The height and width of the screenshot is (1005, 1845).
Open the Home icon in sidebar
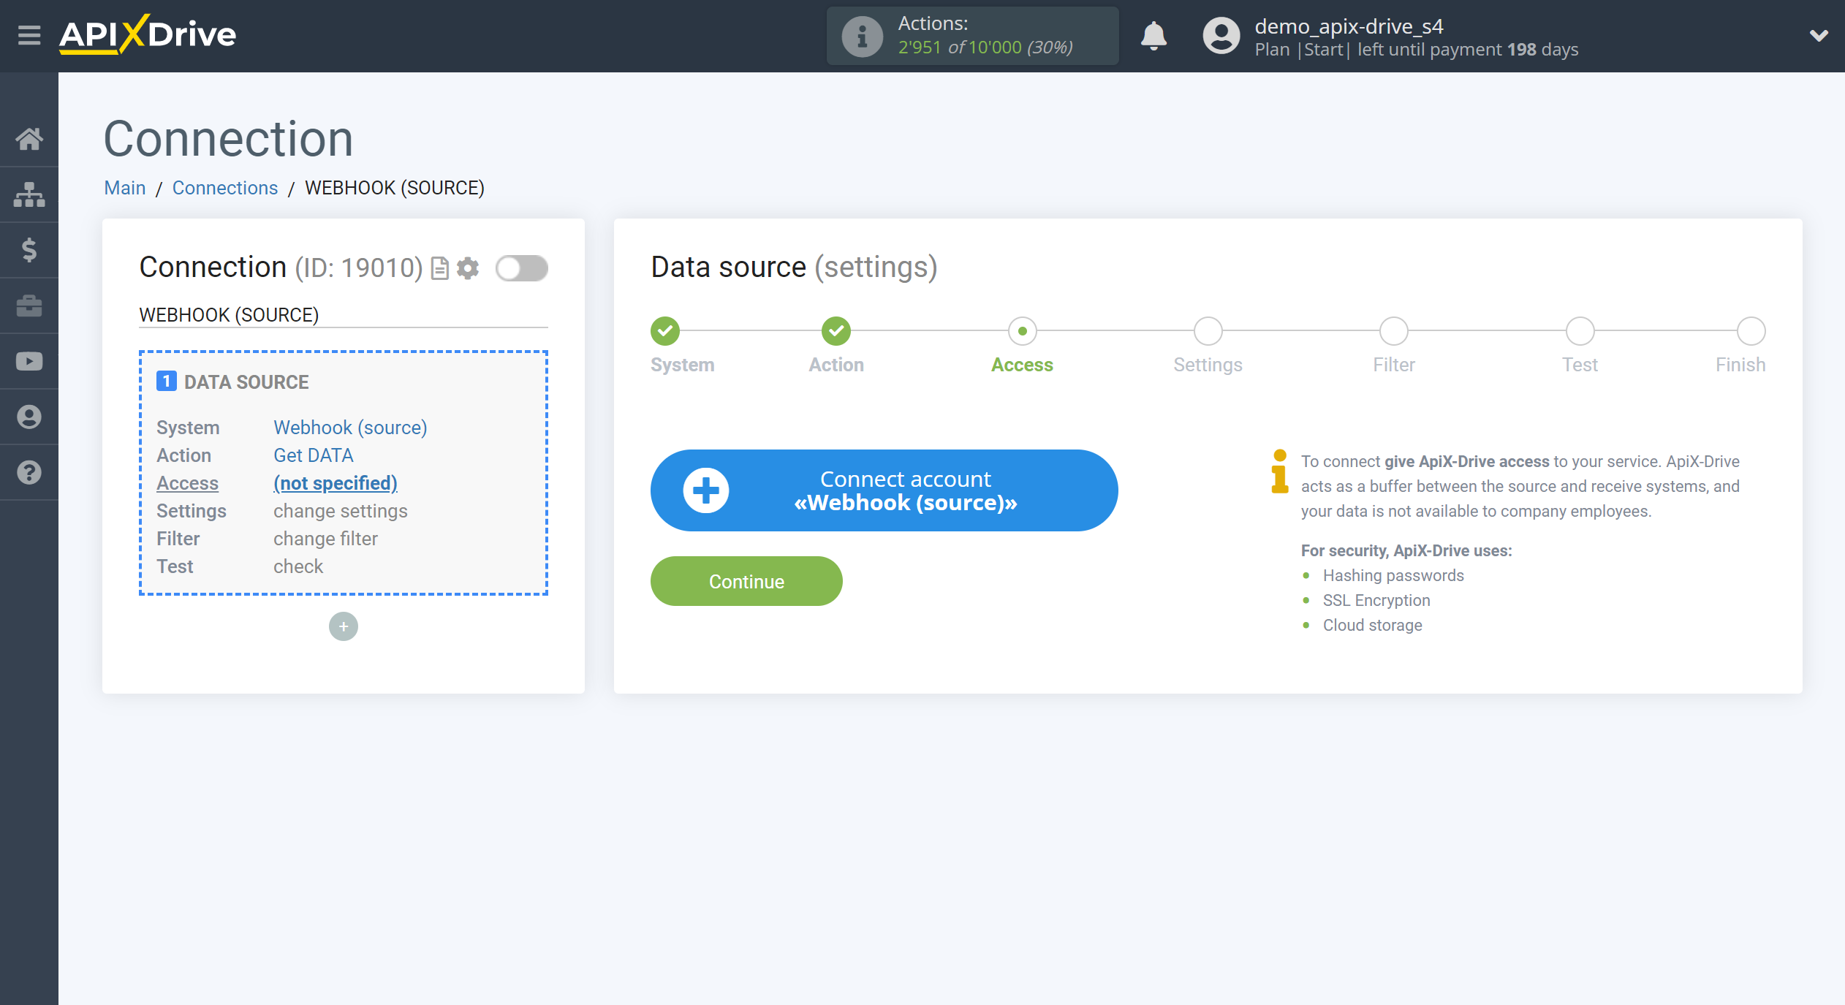[x=29, y=139]
